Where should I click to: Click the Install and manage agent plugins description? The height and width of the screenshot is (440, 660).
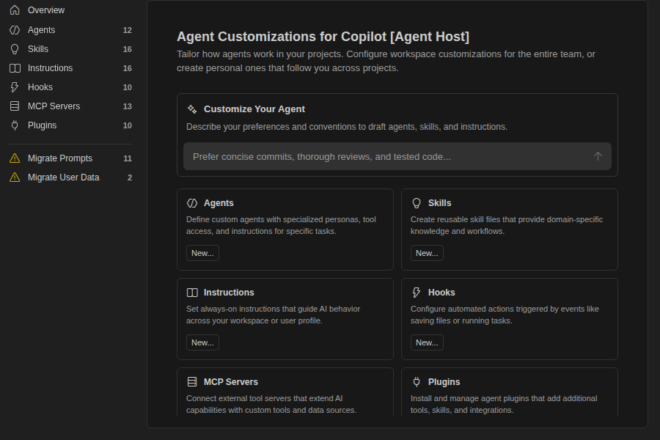click(504, 404)
